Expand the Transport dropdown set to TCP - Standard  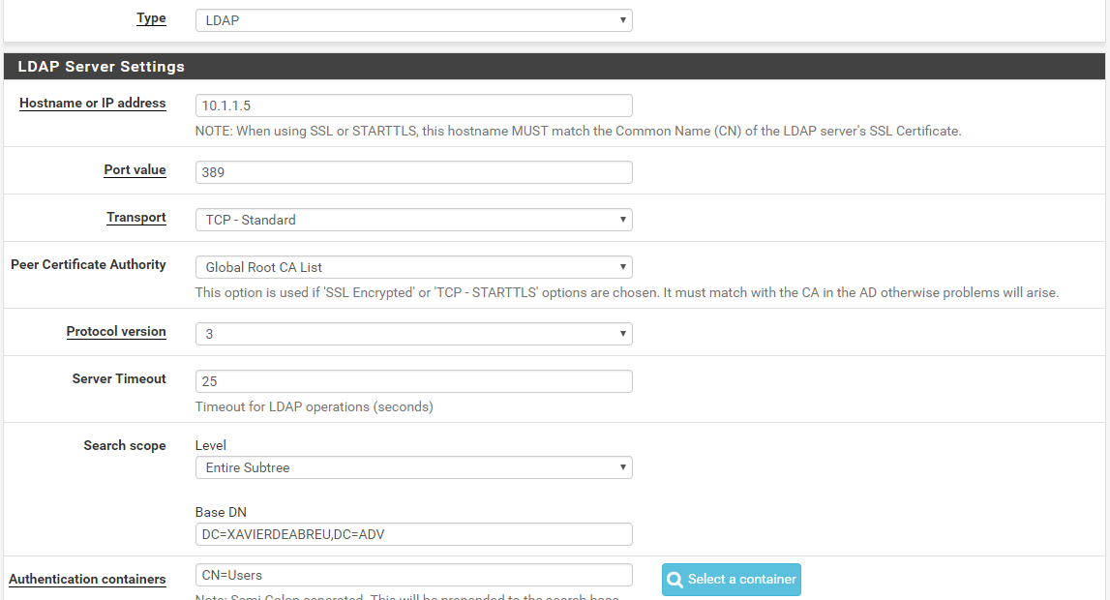(x=413, y=220)
